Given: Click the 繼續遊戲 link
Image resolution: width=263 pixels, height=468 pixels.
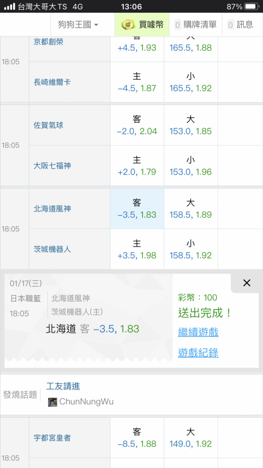Looking at the screenshot, I should (x=198, y=332).
